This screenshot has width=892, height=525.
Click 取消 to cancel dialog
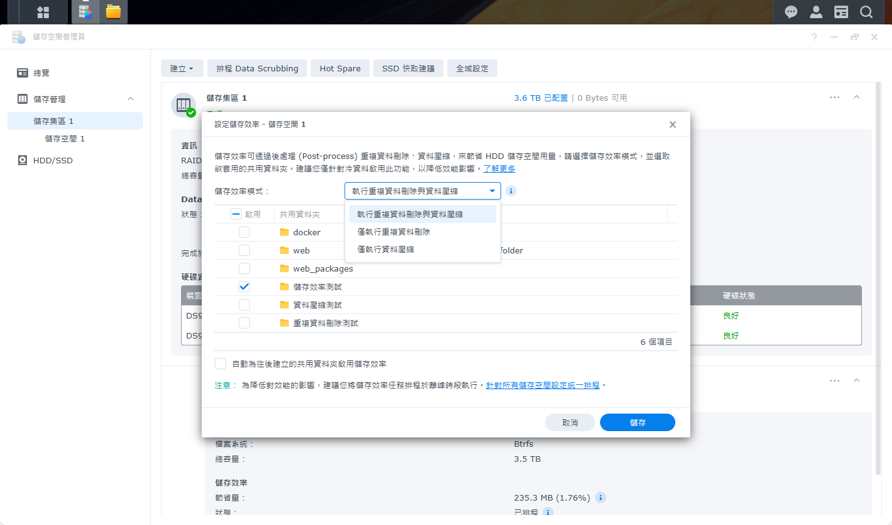tap(570, 422)
